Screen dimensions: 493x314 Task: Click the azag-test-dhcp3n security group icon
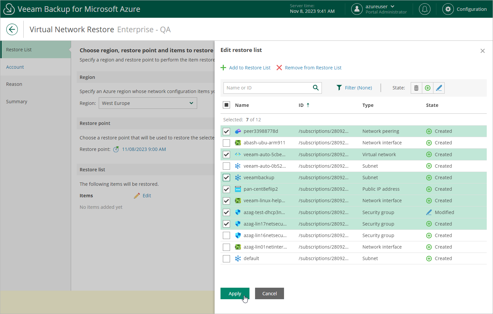tap(238, 212)
